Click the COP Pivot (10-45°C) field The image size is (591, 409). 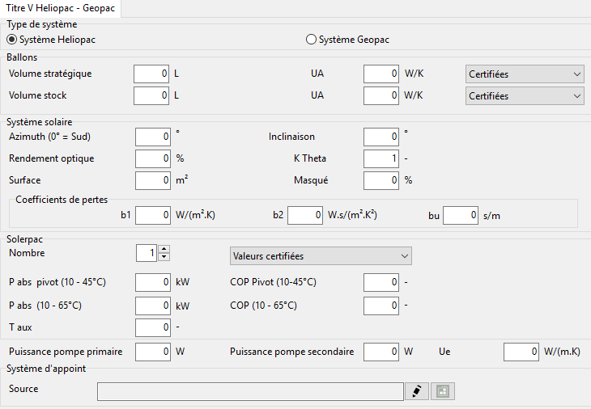[x=381, y=282]
